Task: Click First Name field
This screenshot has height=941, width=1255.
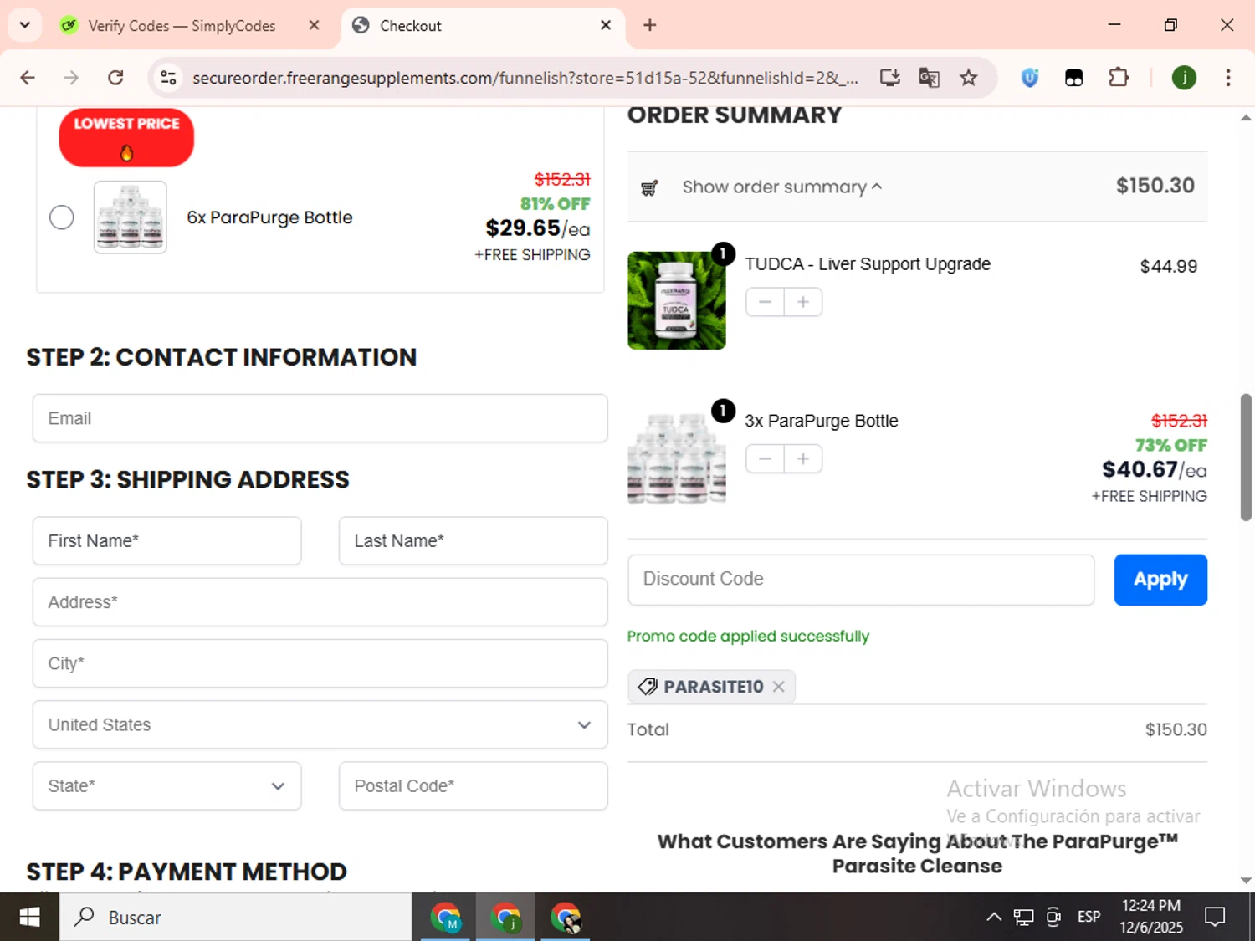Action: (166, 540)
